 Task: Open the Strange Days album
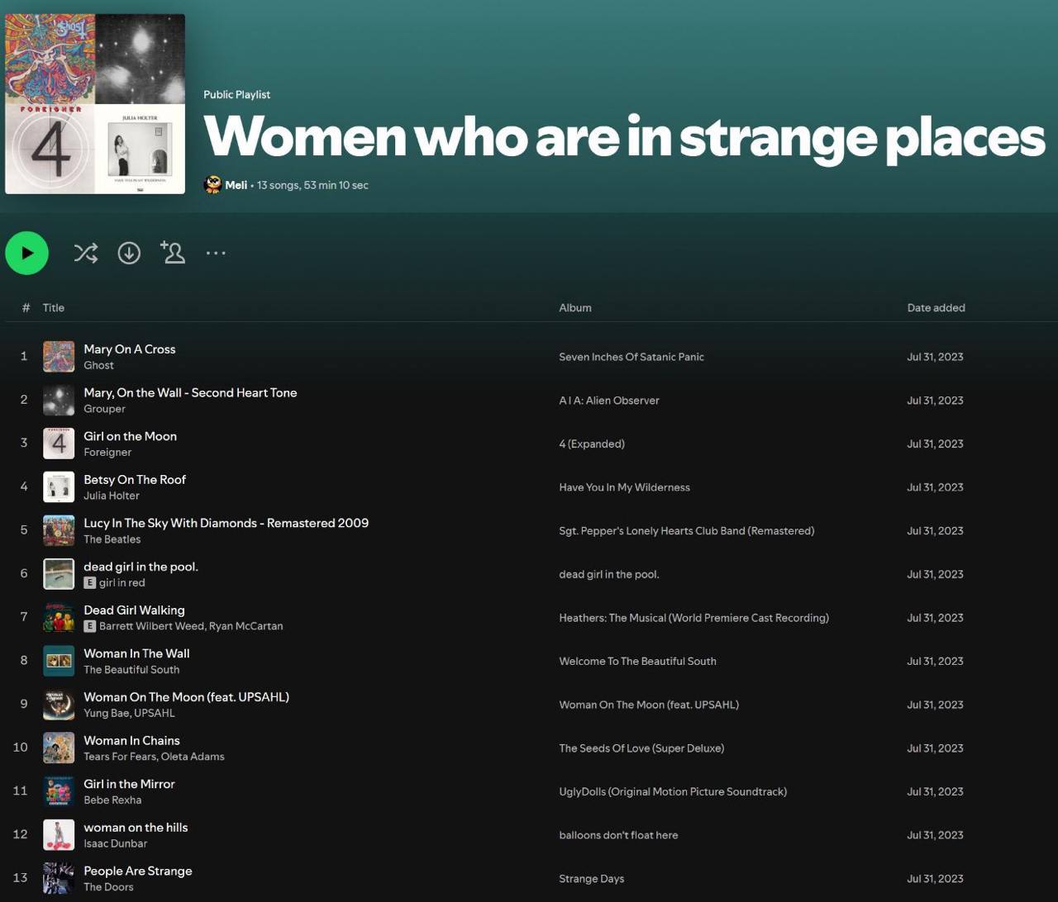pyautogui.click(x=591, y=879)
